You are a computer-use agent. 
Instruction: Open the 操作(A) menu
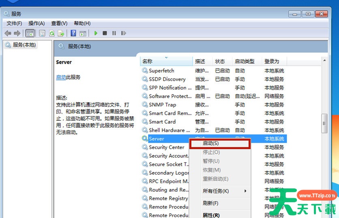[36, 23]
